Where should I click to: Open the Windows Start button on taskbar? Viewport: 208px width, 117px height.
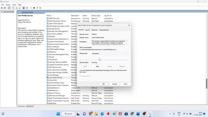pos(58,114)
